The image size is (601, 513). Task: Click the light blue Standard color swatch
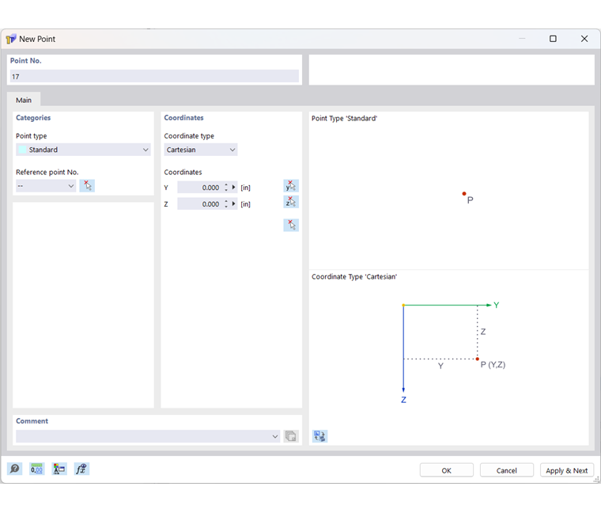pyautogui.click(x=22, y=150)
